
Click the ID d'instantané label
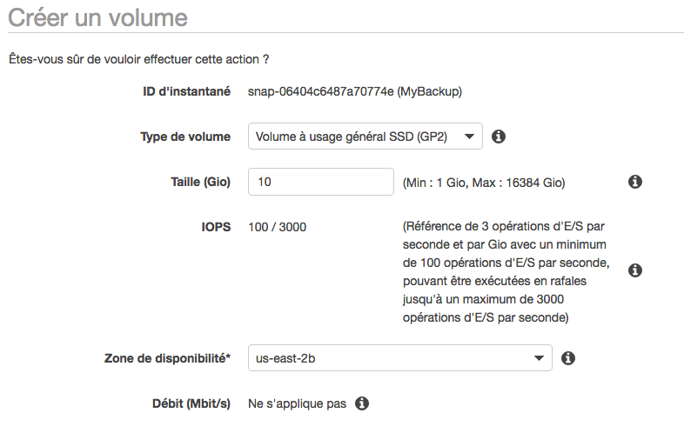(x=186, y=91)
